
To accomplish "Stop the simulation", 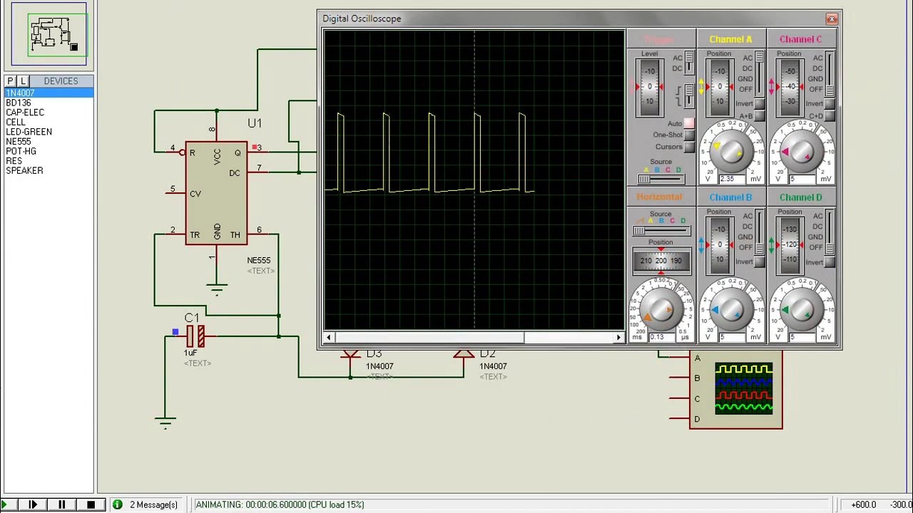I will pos(91,504).
